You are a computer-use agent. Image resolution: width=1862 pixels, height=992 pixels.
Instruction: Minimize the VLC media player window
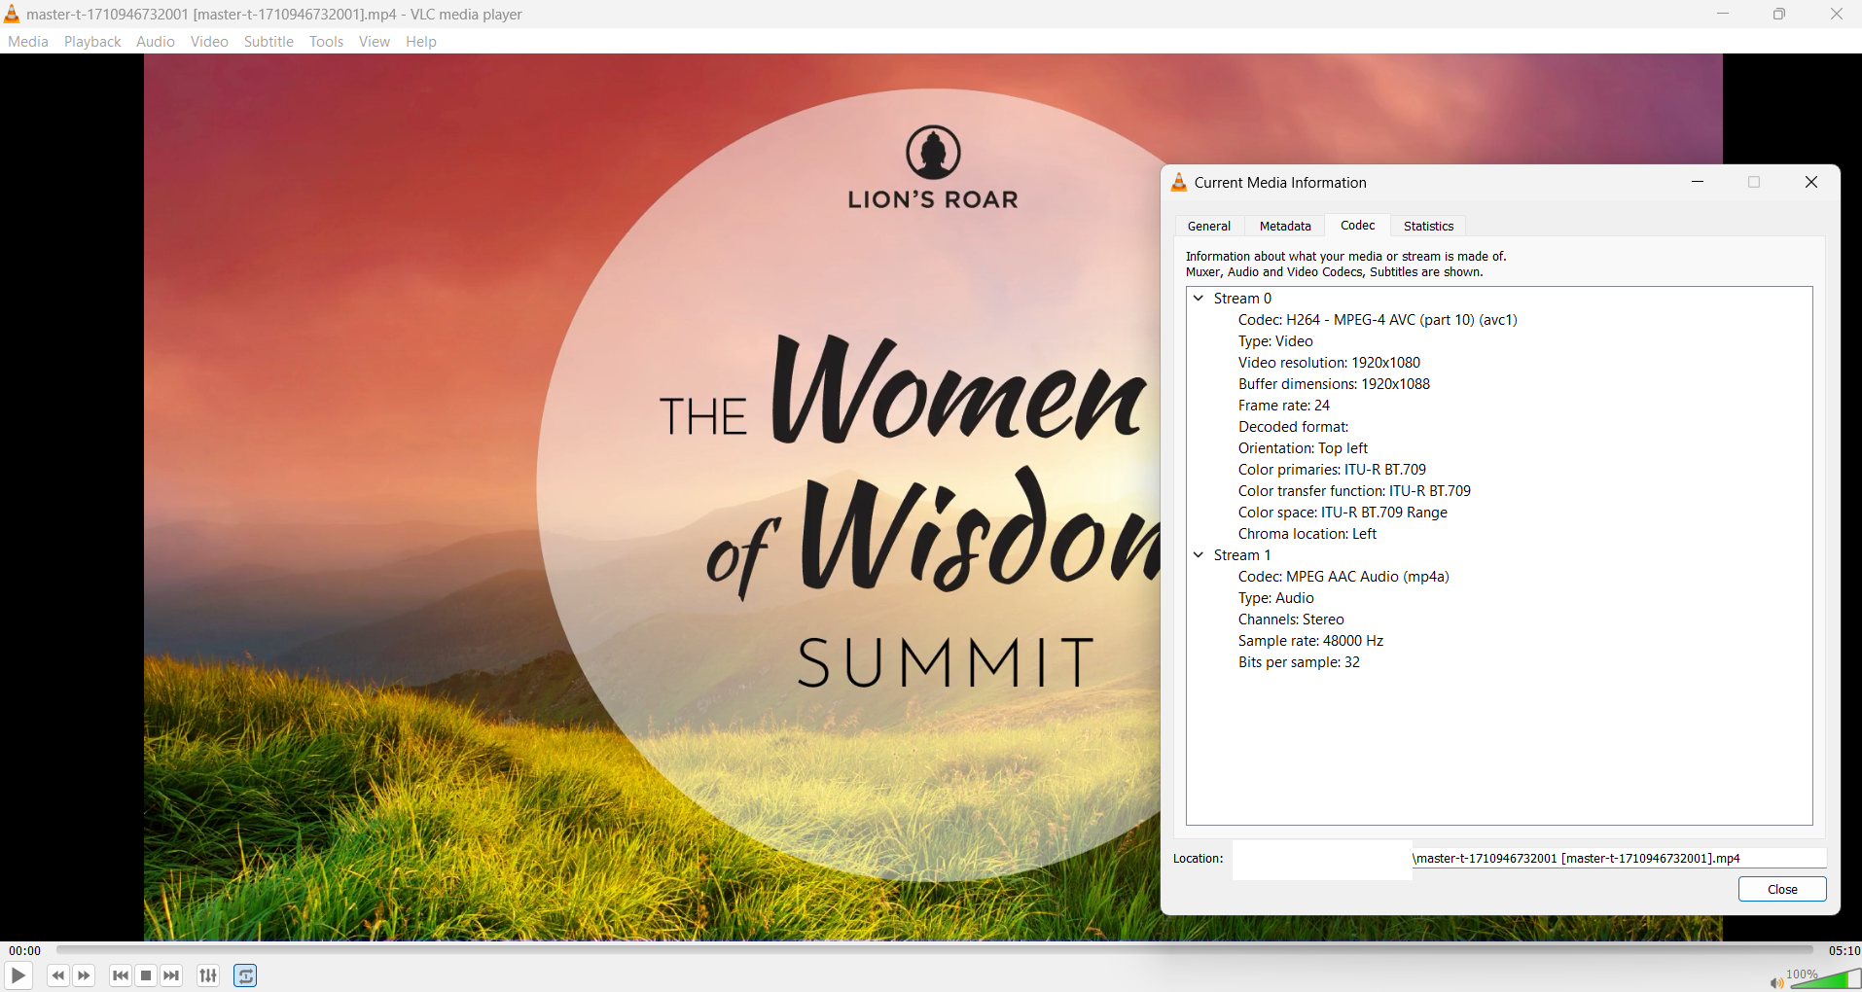click(x=1723, y=14)
